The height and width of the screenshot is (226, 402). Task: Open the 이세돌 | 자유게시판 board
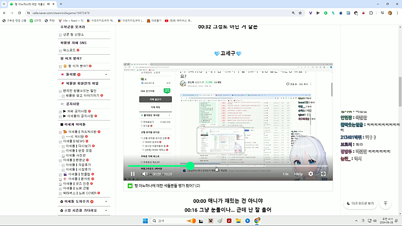click(x=82, y=132)
